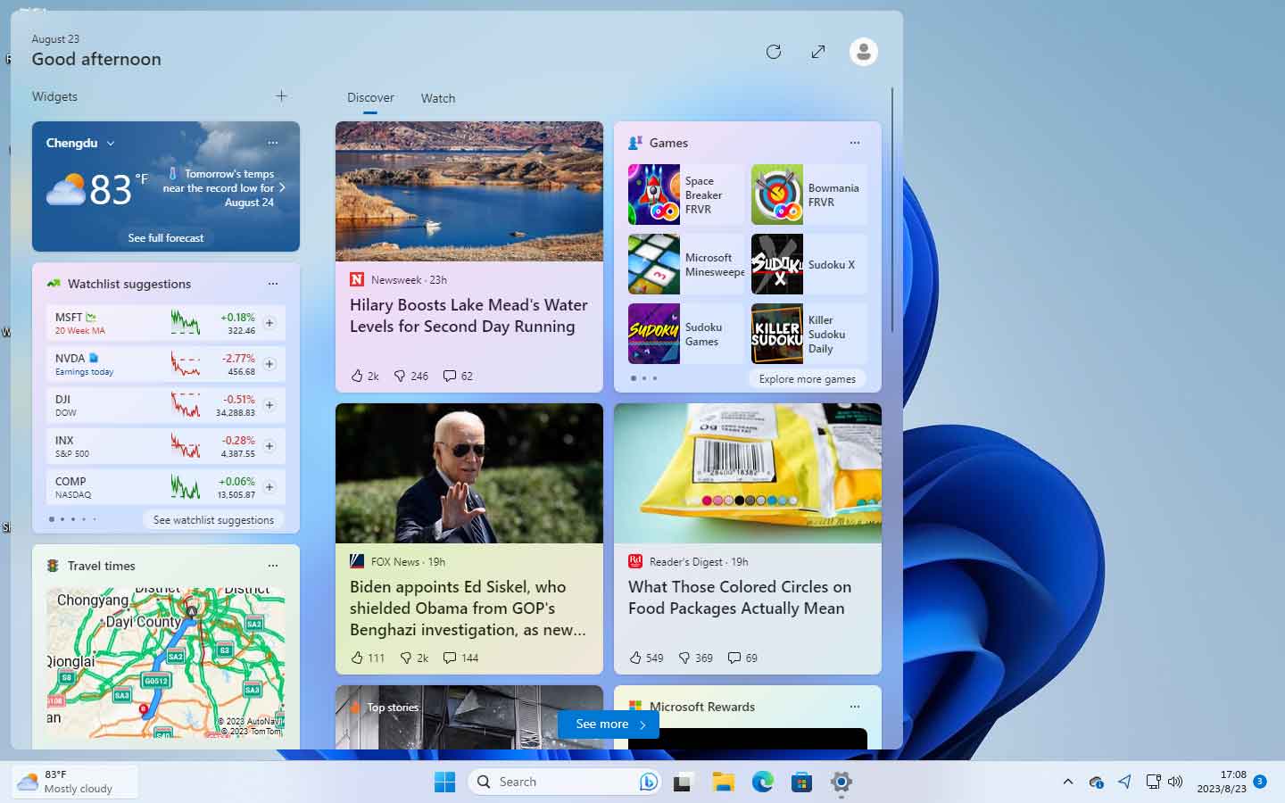This screenshot has width=1285, height=803.
Task: Open Settings from taskbar
Action: [x=841, y=782]
